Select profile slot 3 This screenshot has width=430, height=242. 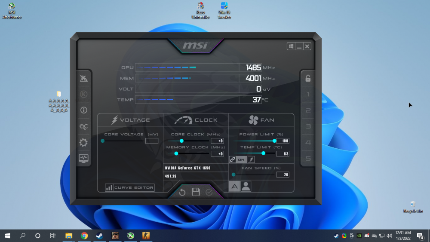coord(308,126)
